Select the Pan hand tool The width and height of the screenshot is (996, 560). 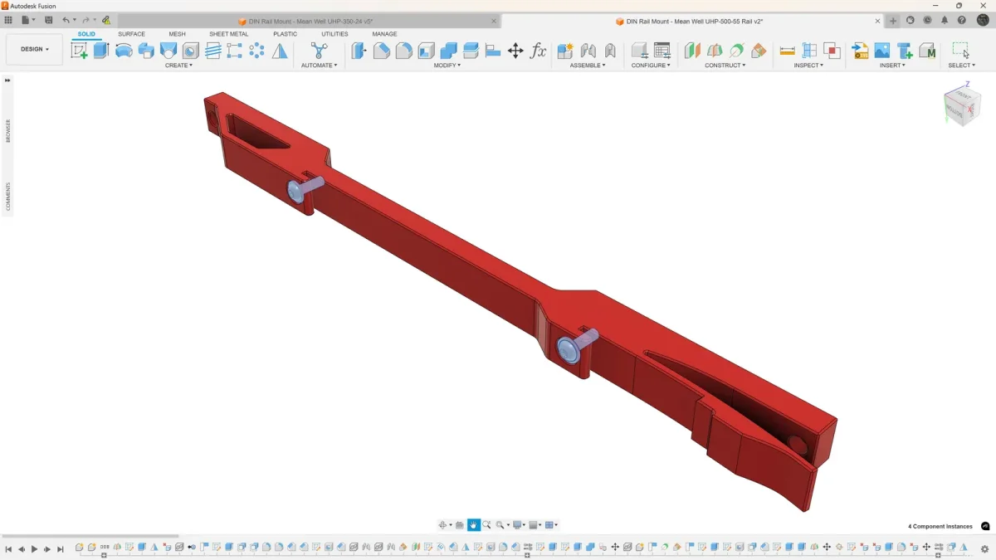click(473, 525)
